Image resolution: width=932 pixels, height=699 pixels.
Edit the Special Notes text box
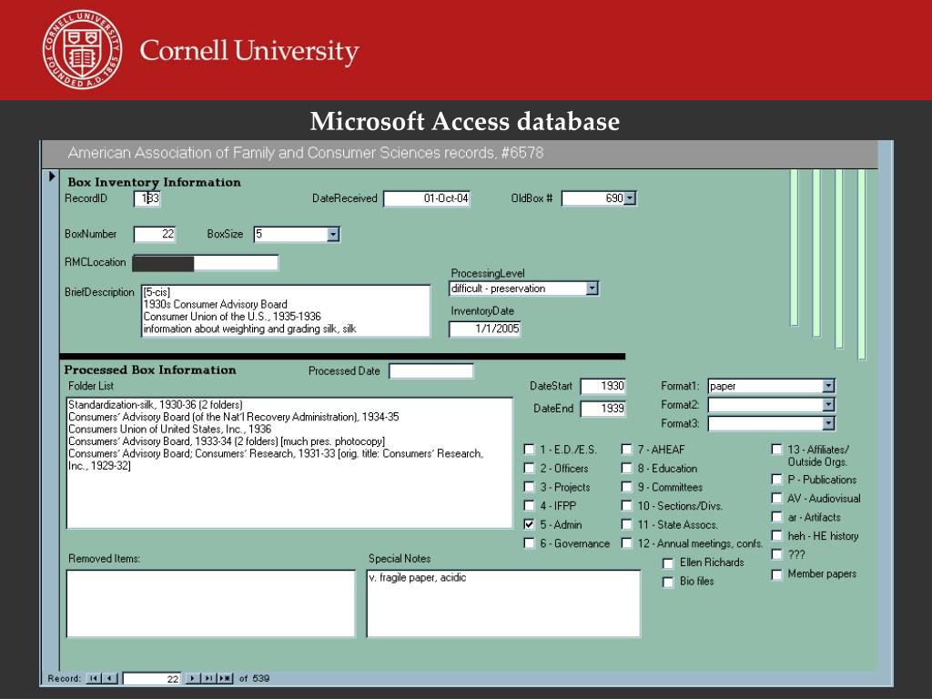[503, 604]
